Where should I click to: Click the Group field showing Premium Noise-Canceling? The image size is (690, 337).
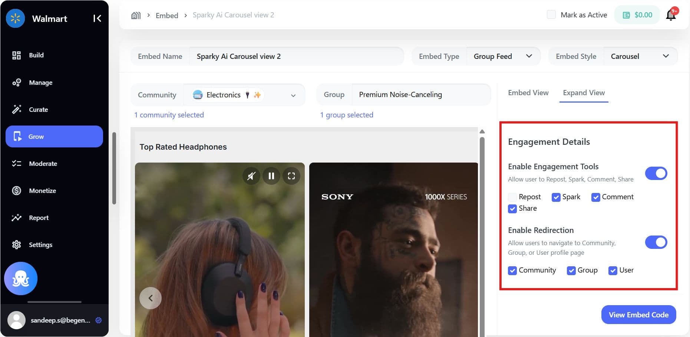(421, 94)
